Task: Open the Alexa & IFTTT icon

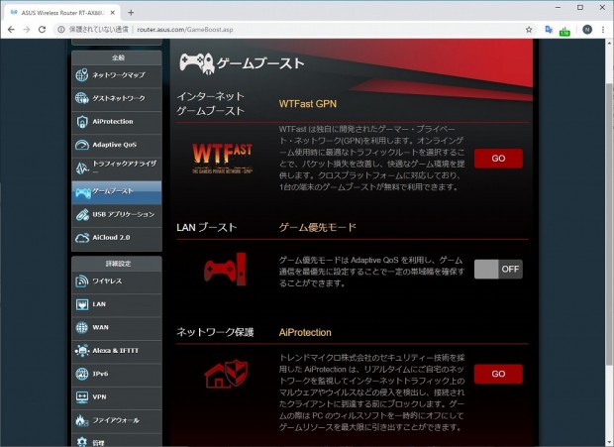Action: (82, 351)
